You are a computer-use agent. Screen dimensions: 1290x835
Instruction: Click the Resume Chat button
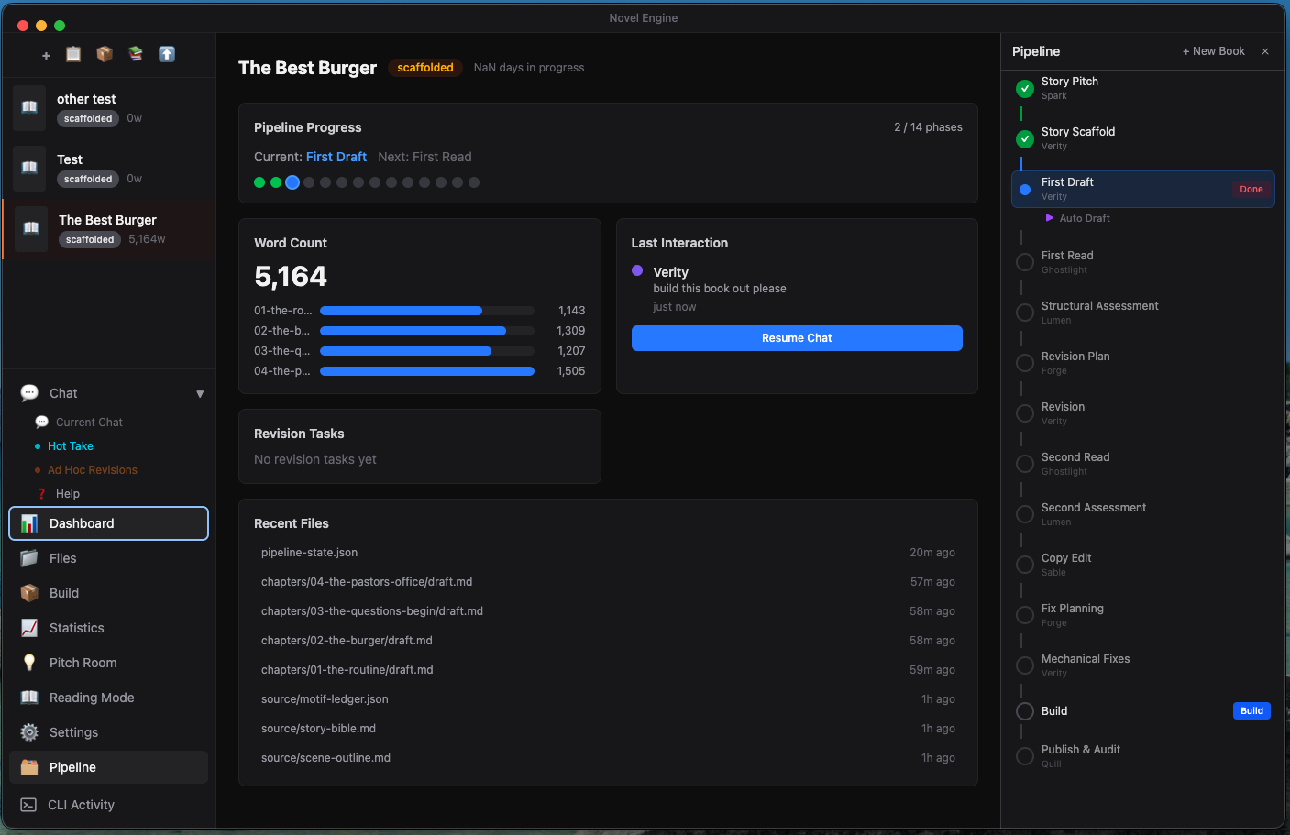point(796,338)
